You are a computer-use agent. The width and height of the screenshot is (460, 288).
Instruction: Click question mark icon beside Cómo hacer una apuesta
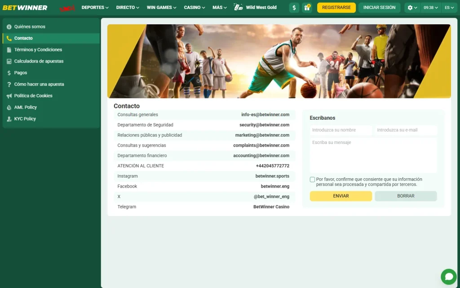[9, 84]
